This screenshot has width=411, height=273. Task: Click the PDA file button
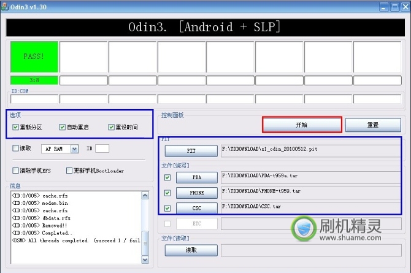pyautogui.click(x=196, y=178)
